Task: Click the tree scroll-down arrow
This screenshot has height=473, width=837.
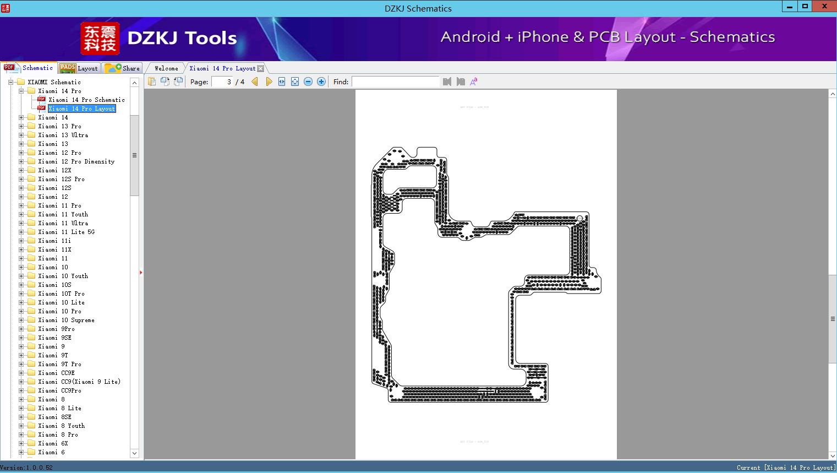Action: [134, 453]
